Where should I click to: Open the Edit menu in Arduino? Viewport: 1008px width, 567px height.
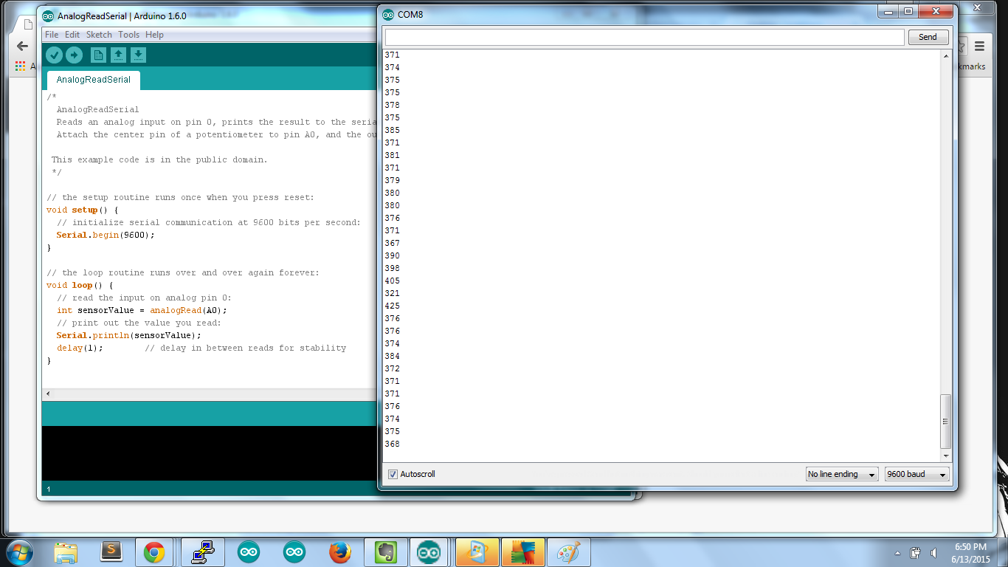point(72,35)
